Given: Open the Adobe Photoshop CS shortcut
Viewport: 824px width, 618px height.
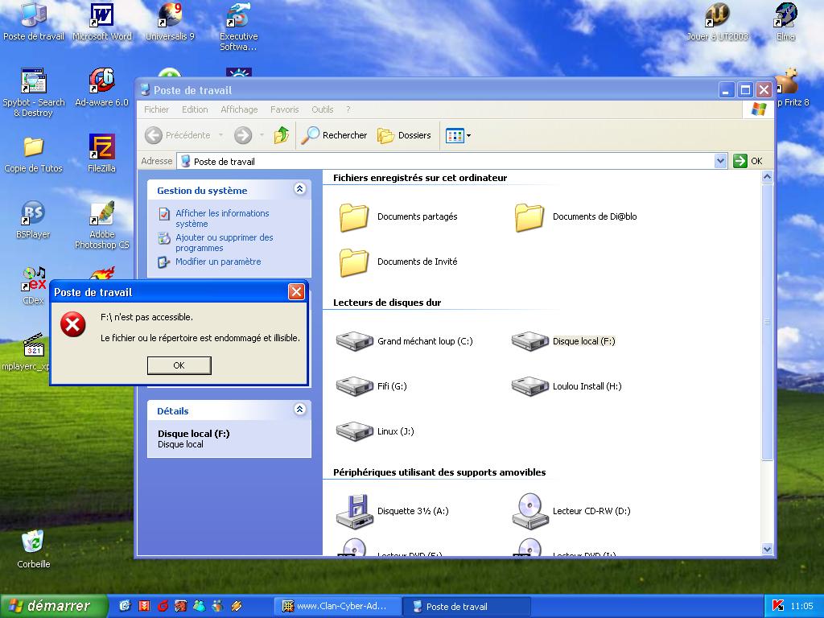Looking at the screenshot, I should tap(102, 225).
